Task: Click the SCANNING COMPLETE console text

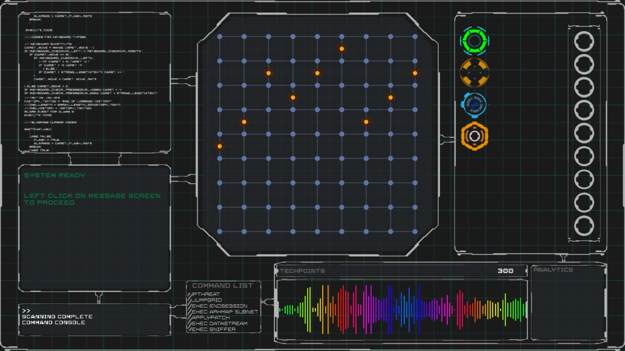Action: [57, 317]
